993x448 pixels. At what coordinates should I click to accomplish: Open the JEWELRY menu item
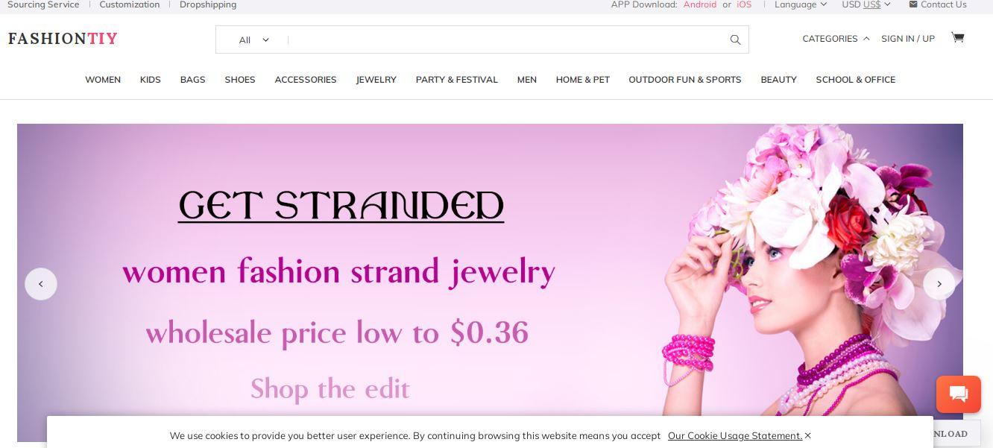[x=376, y=80]
